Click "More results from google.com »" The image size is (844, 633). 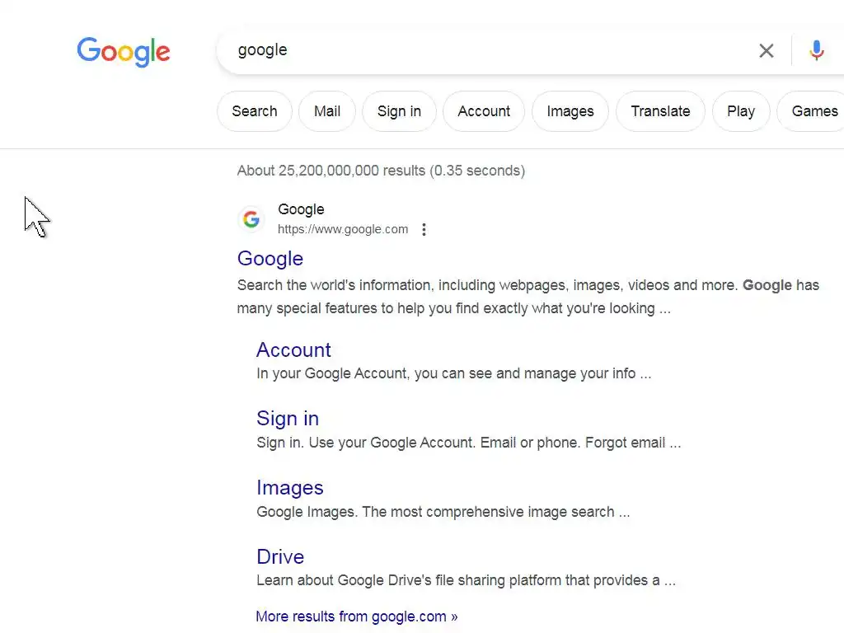coord(356,617)
